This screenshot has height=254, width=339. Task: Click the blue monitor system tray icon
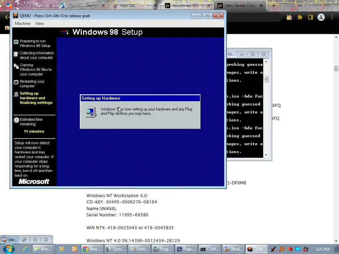point(298,249)
